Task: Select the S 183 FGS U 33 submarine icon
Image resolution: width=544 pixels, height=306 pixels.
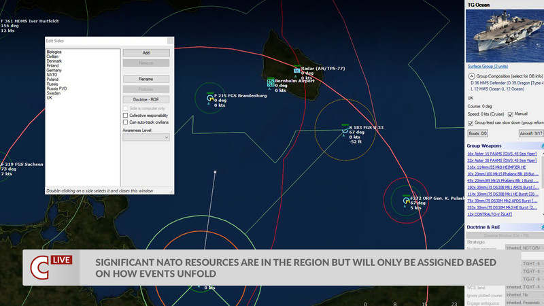Action: (345, 130)
